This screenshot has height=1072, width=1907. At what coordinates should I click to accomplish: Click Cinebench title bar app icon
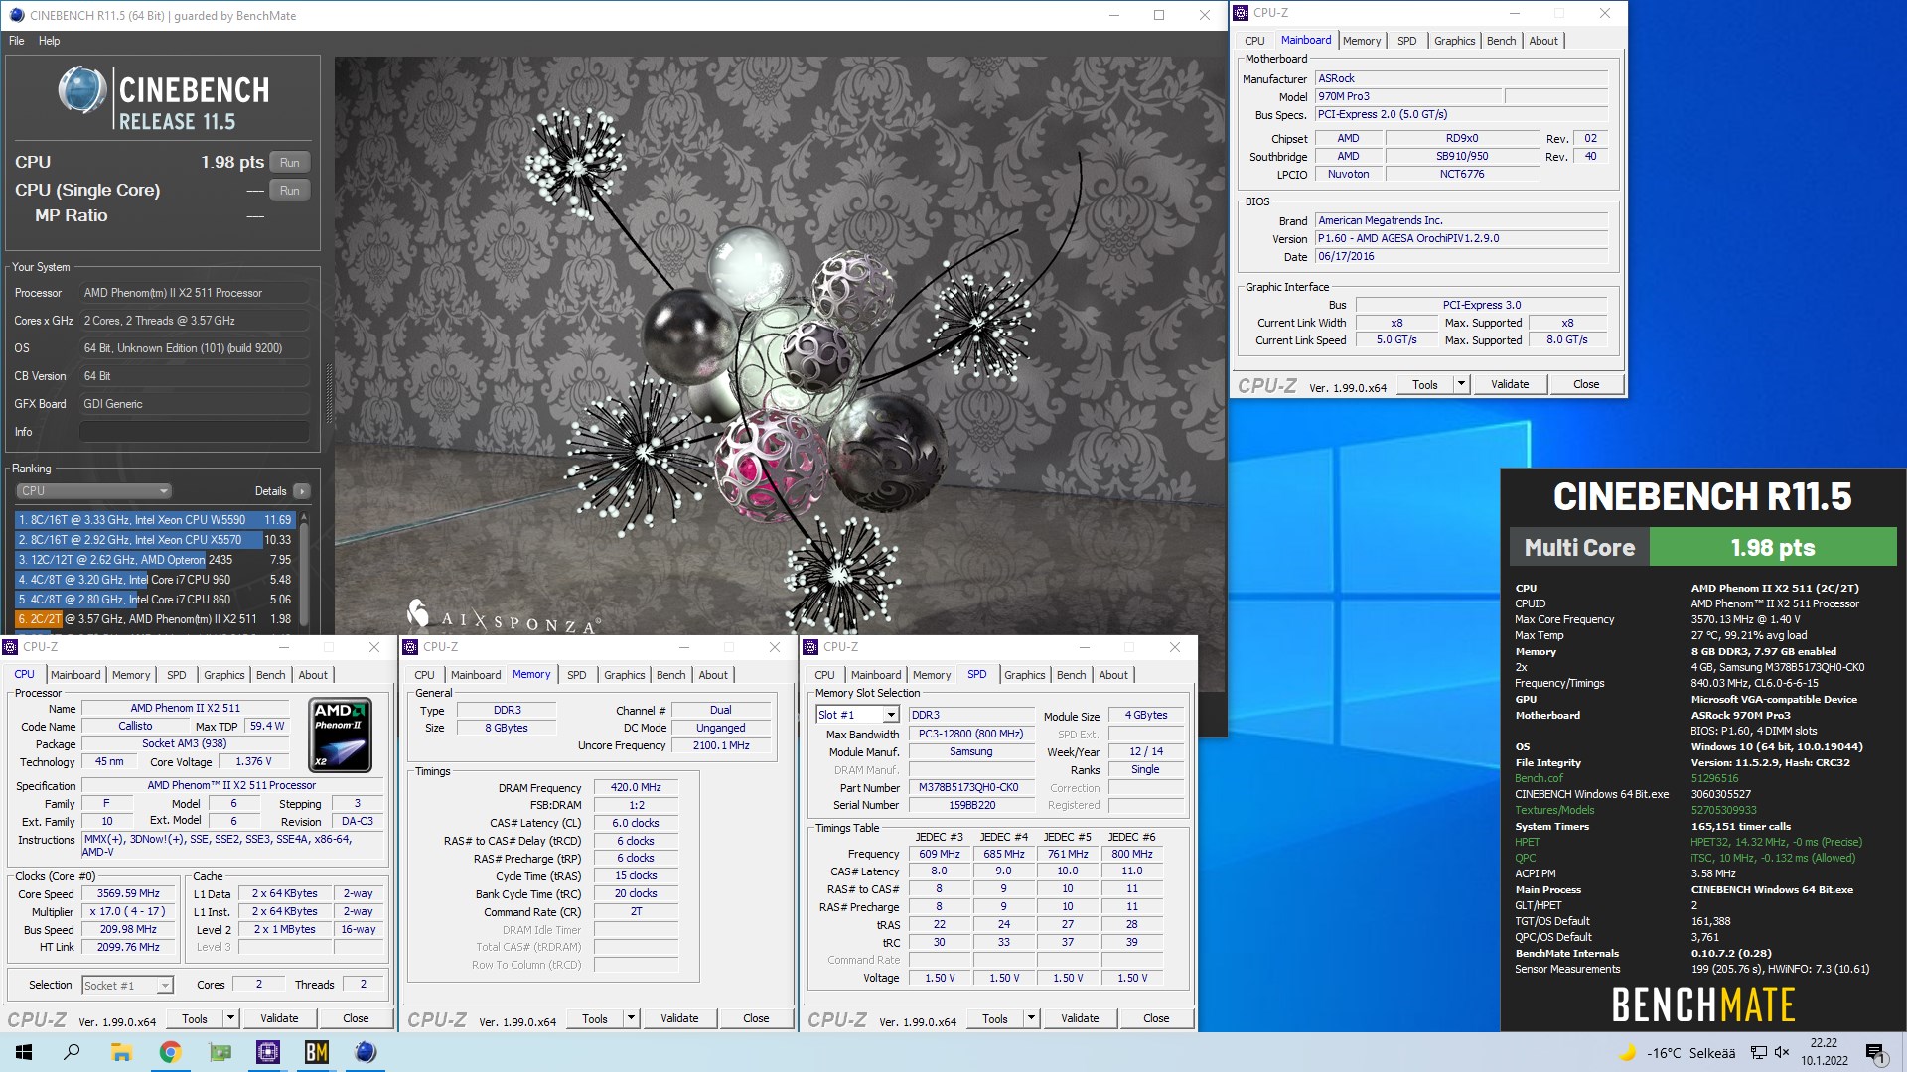point(16,15)
